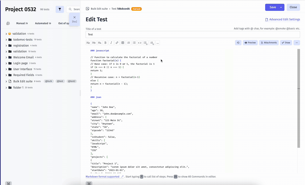Click the X [Esc] close panel icon

click(75, 19)
